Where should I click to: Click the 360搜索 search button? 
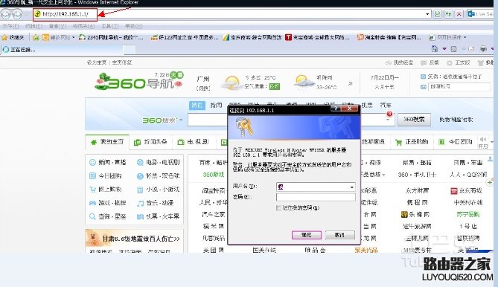[x=414, y=120]
